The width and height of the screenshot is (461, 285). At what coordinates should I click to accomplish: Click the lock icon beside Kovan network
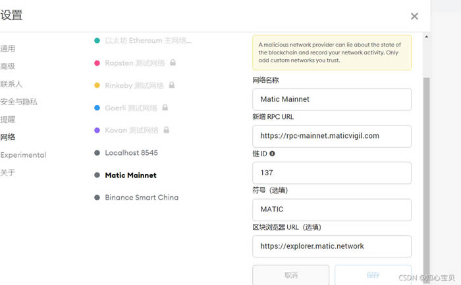[167, 129]
